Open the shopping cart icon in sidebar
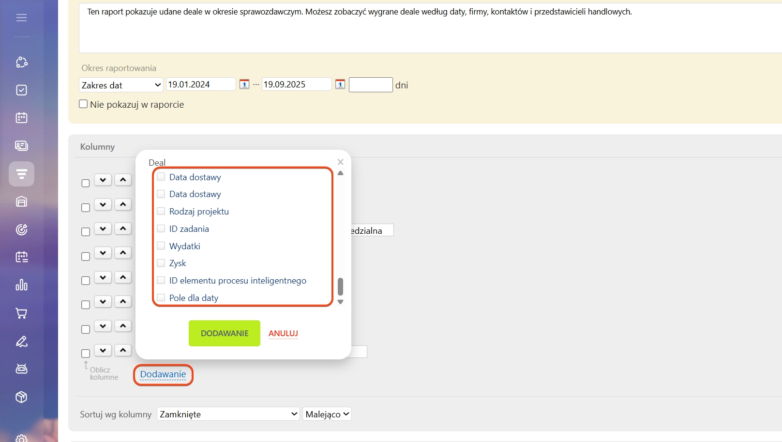This screenshot has width=782, height=442. [x=21, y=313]
